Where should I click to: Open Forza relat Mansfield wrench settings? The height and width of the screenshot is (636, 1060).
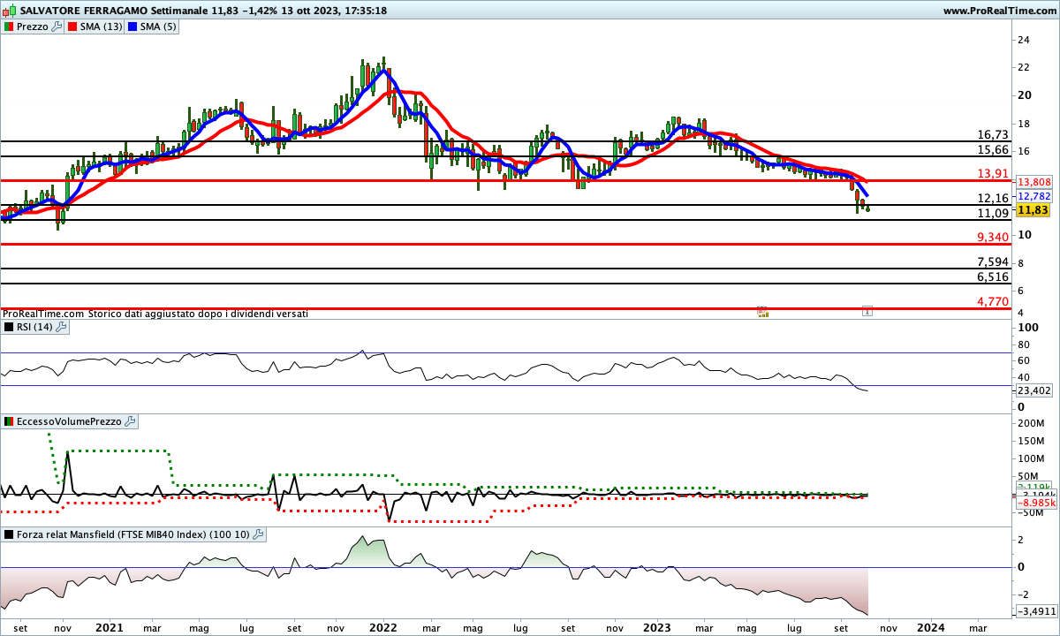[258, 534]
